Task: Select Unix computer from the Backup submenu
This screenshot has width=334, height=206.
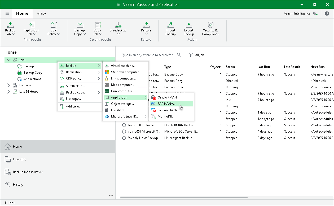Action: (125, 91)
